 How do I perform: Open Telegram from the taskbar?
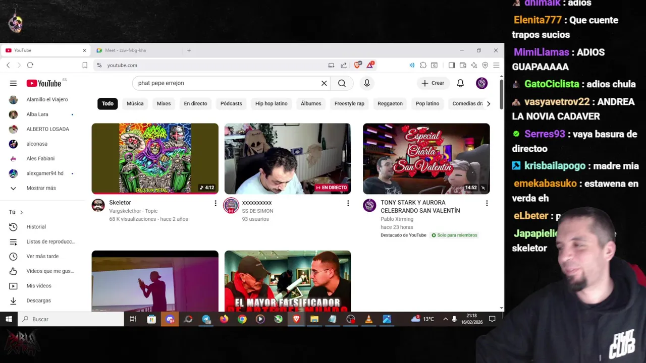click(x=206, y=319)
